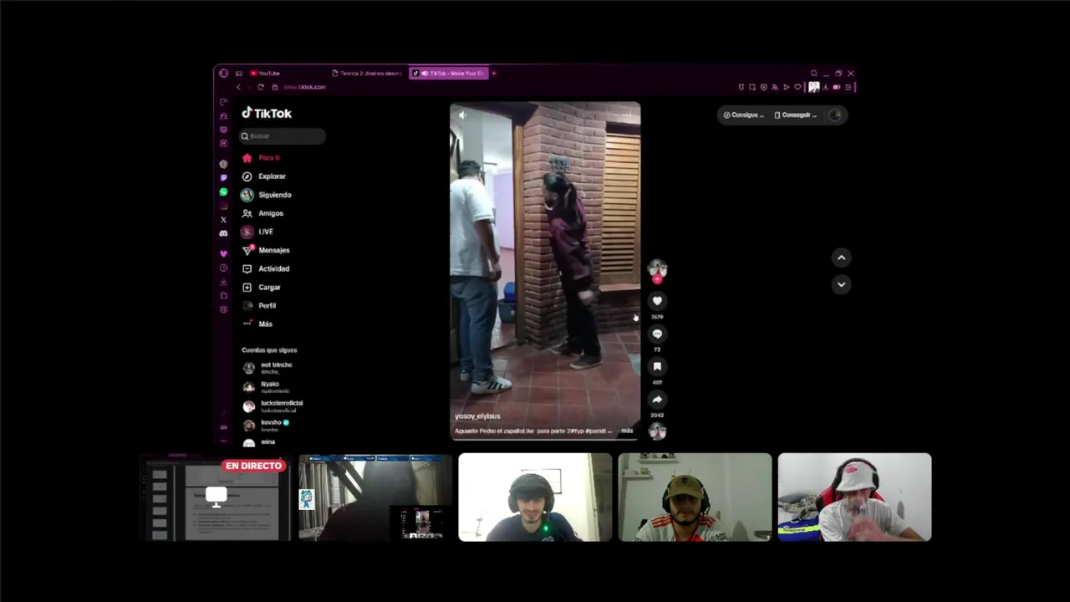Reload the TikTok page
The width and height of the screenshot is (1070, 602).
261,87
